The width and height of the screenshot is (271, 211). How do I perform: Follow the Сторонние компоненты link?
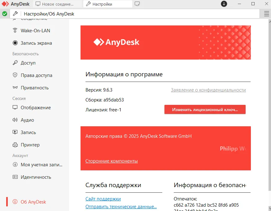tap(111, 161)
